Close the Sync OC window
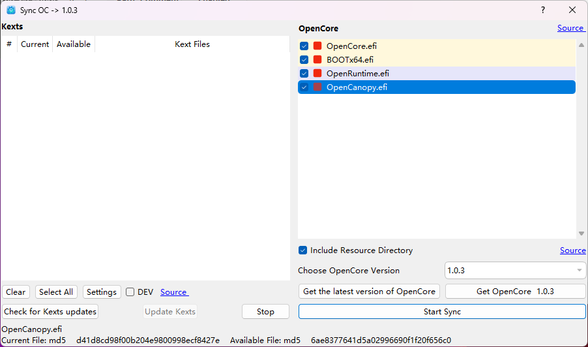 click(572, 10)
